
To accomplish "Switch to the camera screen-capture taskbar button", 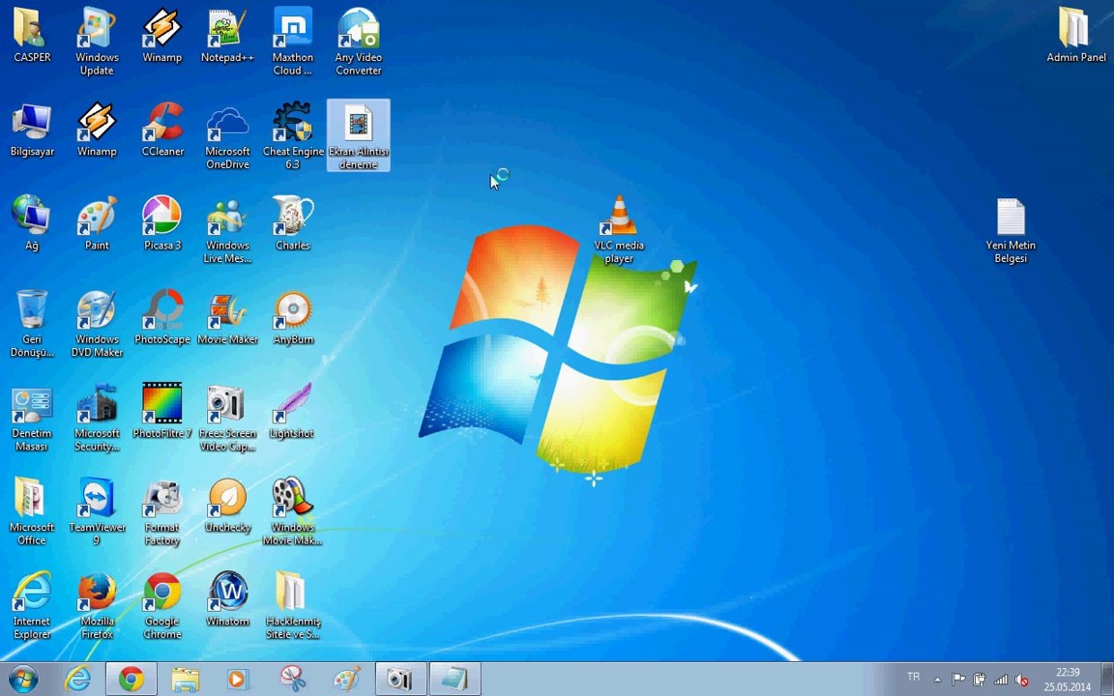I will point(400,679).
